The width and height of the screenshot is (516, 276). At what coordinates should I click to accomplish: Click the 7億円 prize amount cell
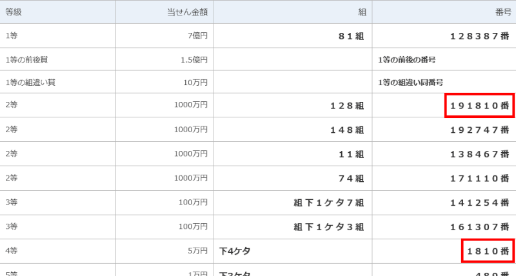click(197, 35)
